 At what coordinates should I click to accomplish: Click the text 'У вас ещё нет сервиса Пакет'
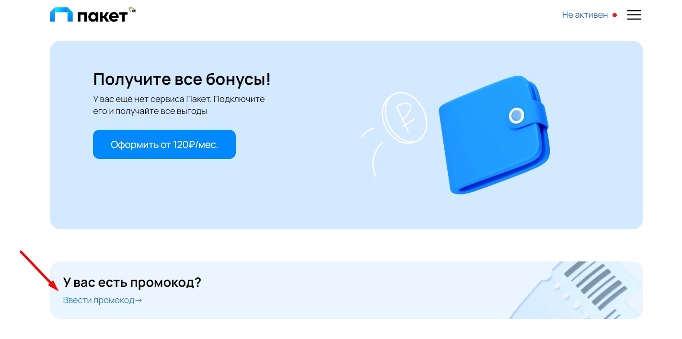click(x=152, y=99)
